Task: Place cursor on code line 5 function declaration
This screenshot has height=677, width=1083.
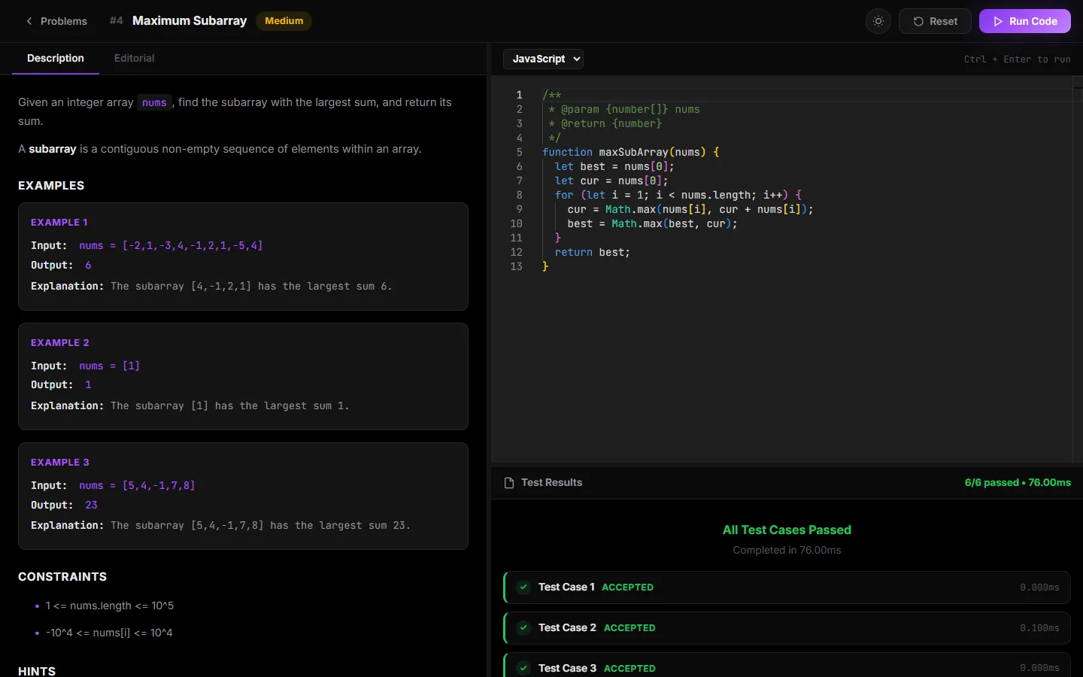Action: click(x=630, y=152)
